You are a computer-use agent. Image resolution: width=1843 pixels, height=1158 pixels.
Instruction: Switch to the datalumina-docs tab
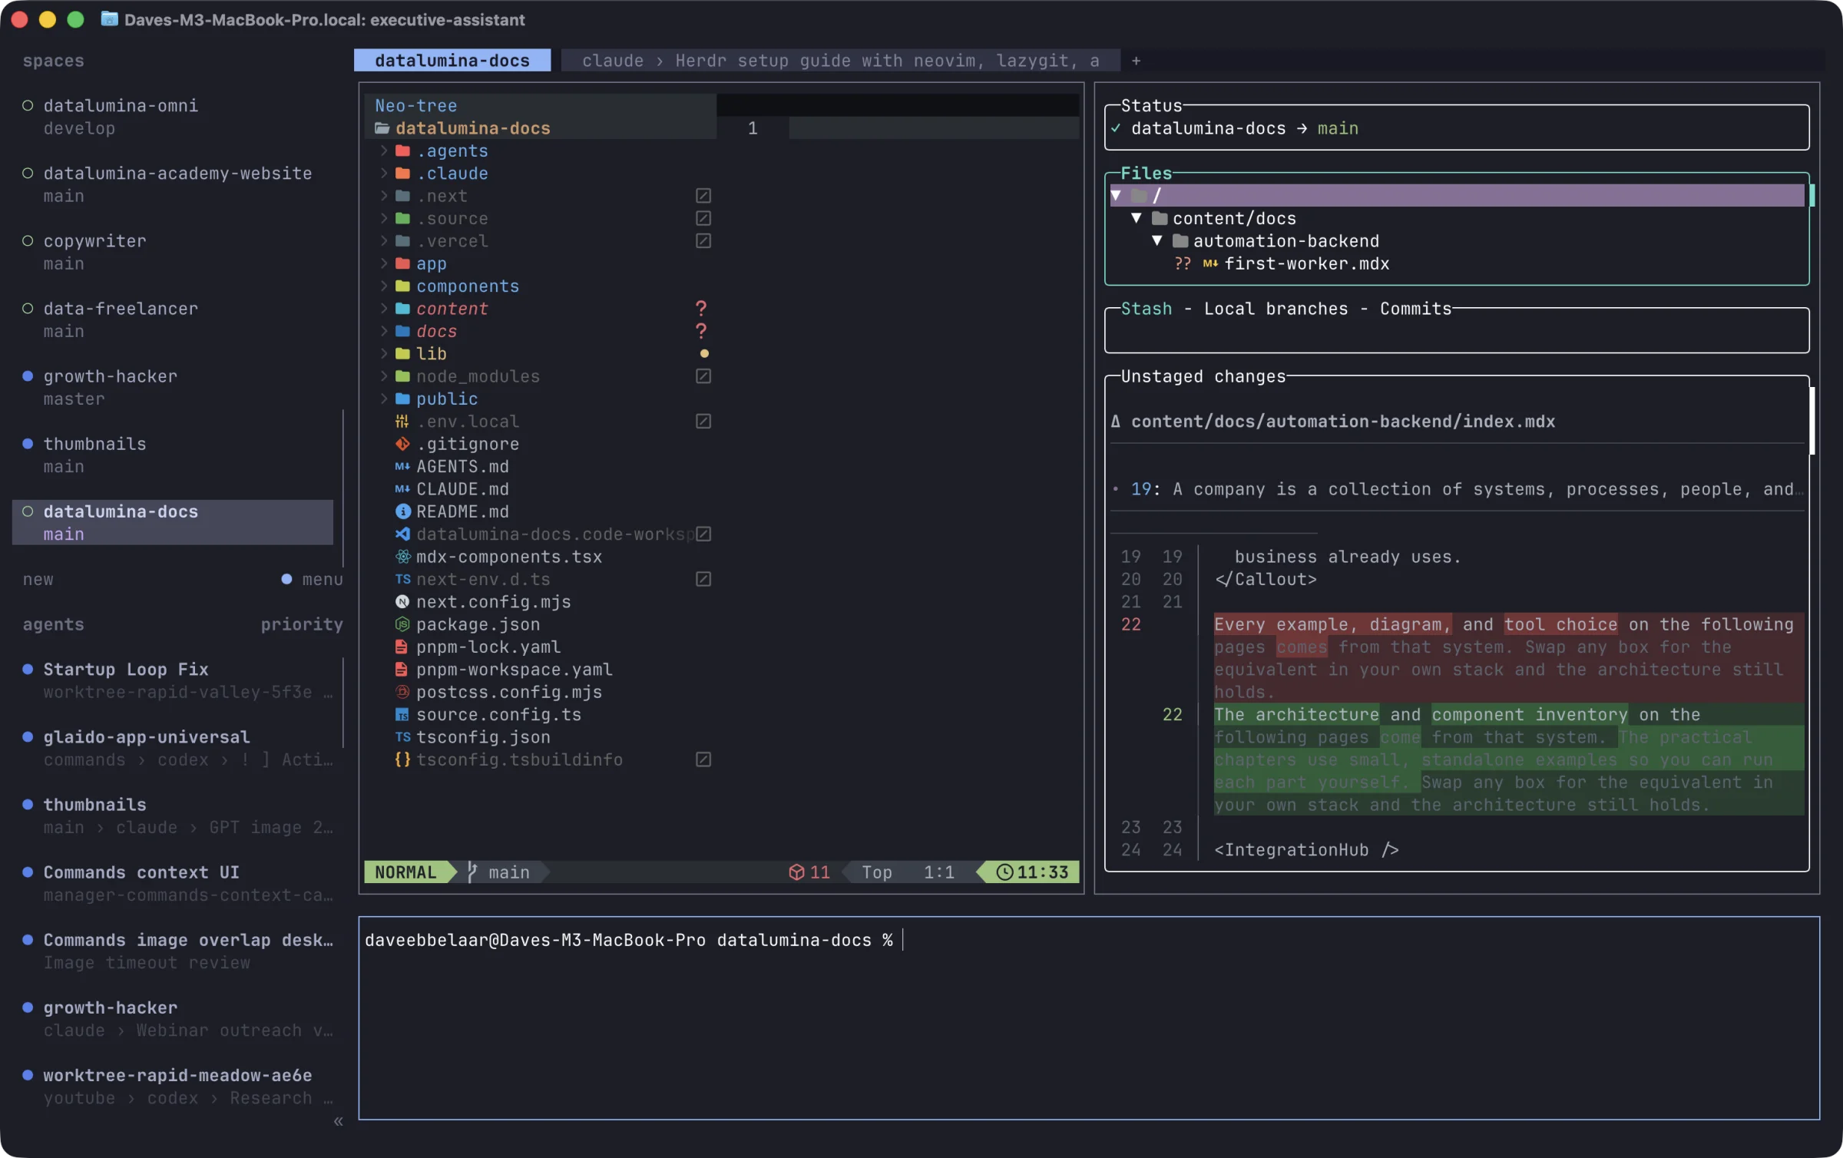[x=452, y=61]
